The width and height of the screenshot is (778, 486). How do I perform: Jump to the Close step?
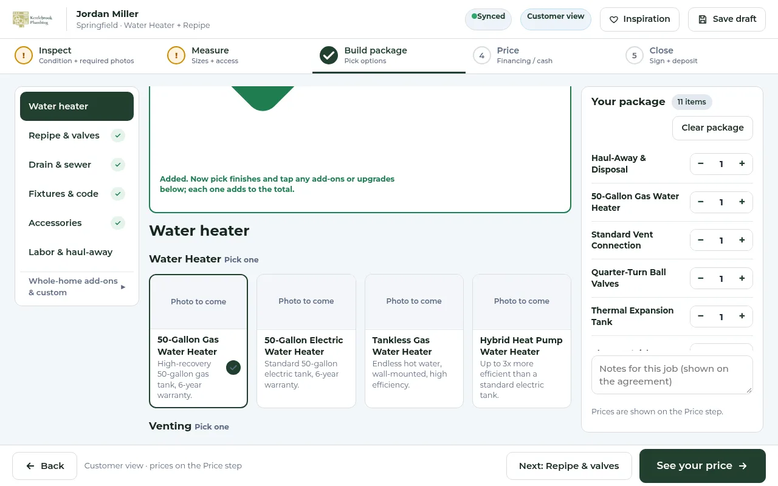click(694, 55)
